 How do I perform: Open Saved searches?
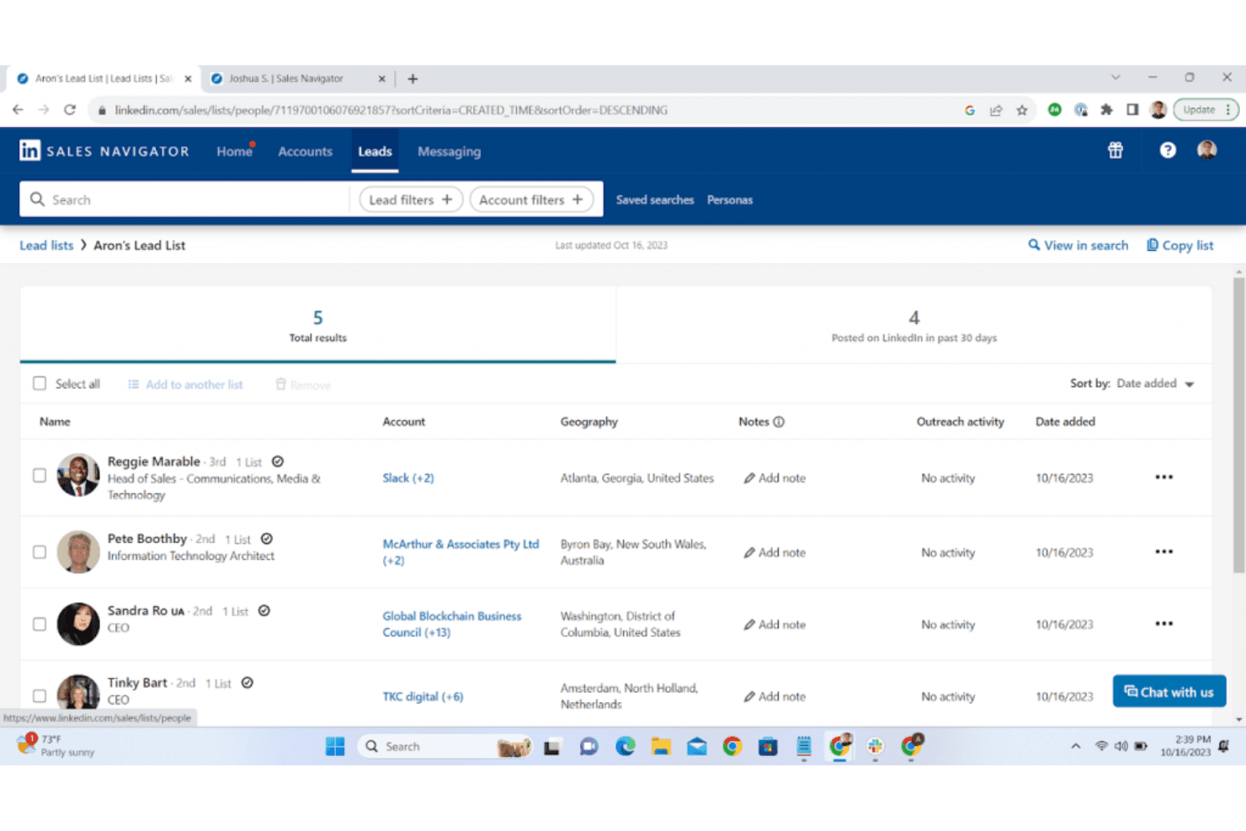(x=655, y=200)
